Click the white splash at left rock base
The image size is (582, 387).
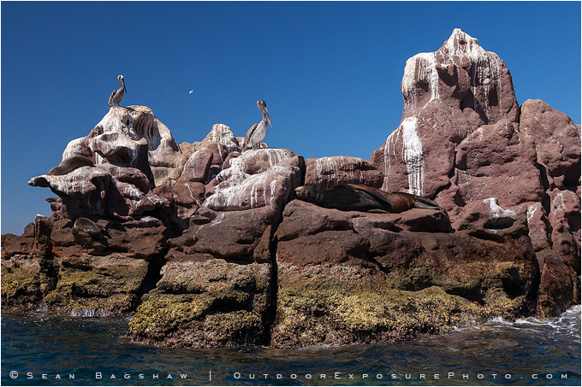point(86,313)
